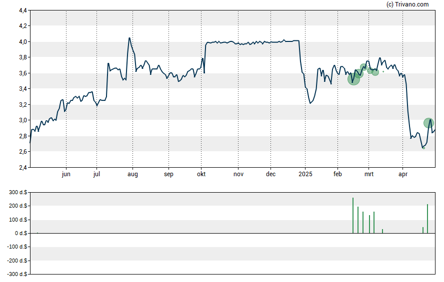Click the 300 d.$ volume axis label

tap(18, 193)
